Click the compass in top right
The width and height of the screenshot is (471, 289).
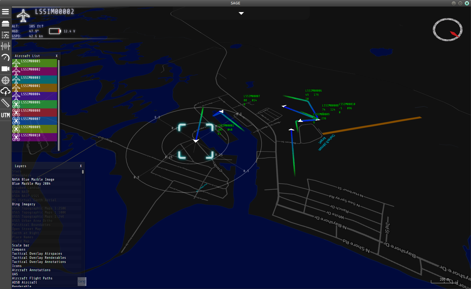click(447, 30)
